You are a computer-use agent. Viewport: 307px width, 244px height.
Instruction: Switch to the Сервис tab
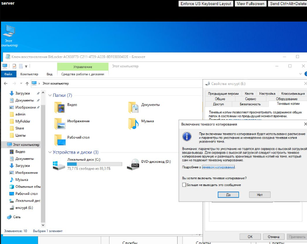click(x=250, y=99)
